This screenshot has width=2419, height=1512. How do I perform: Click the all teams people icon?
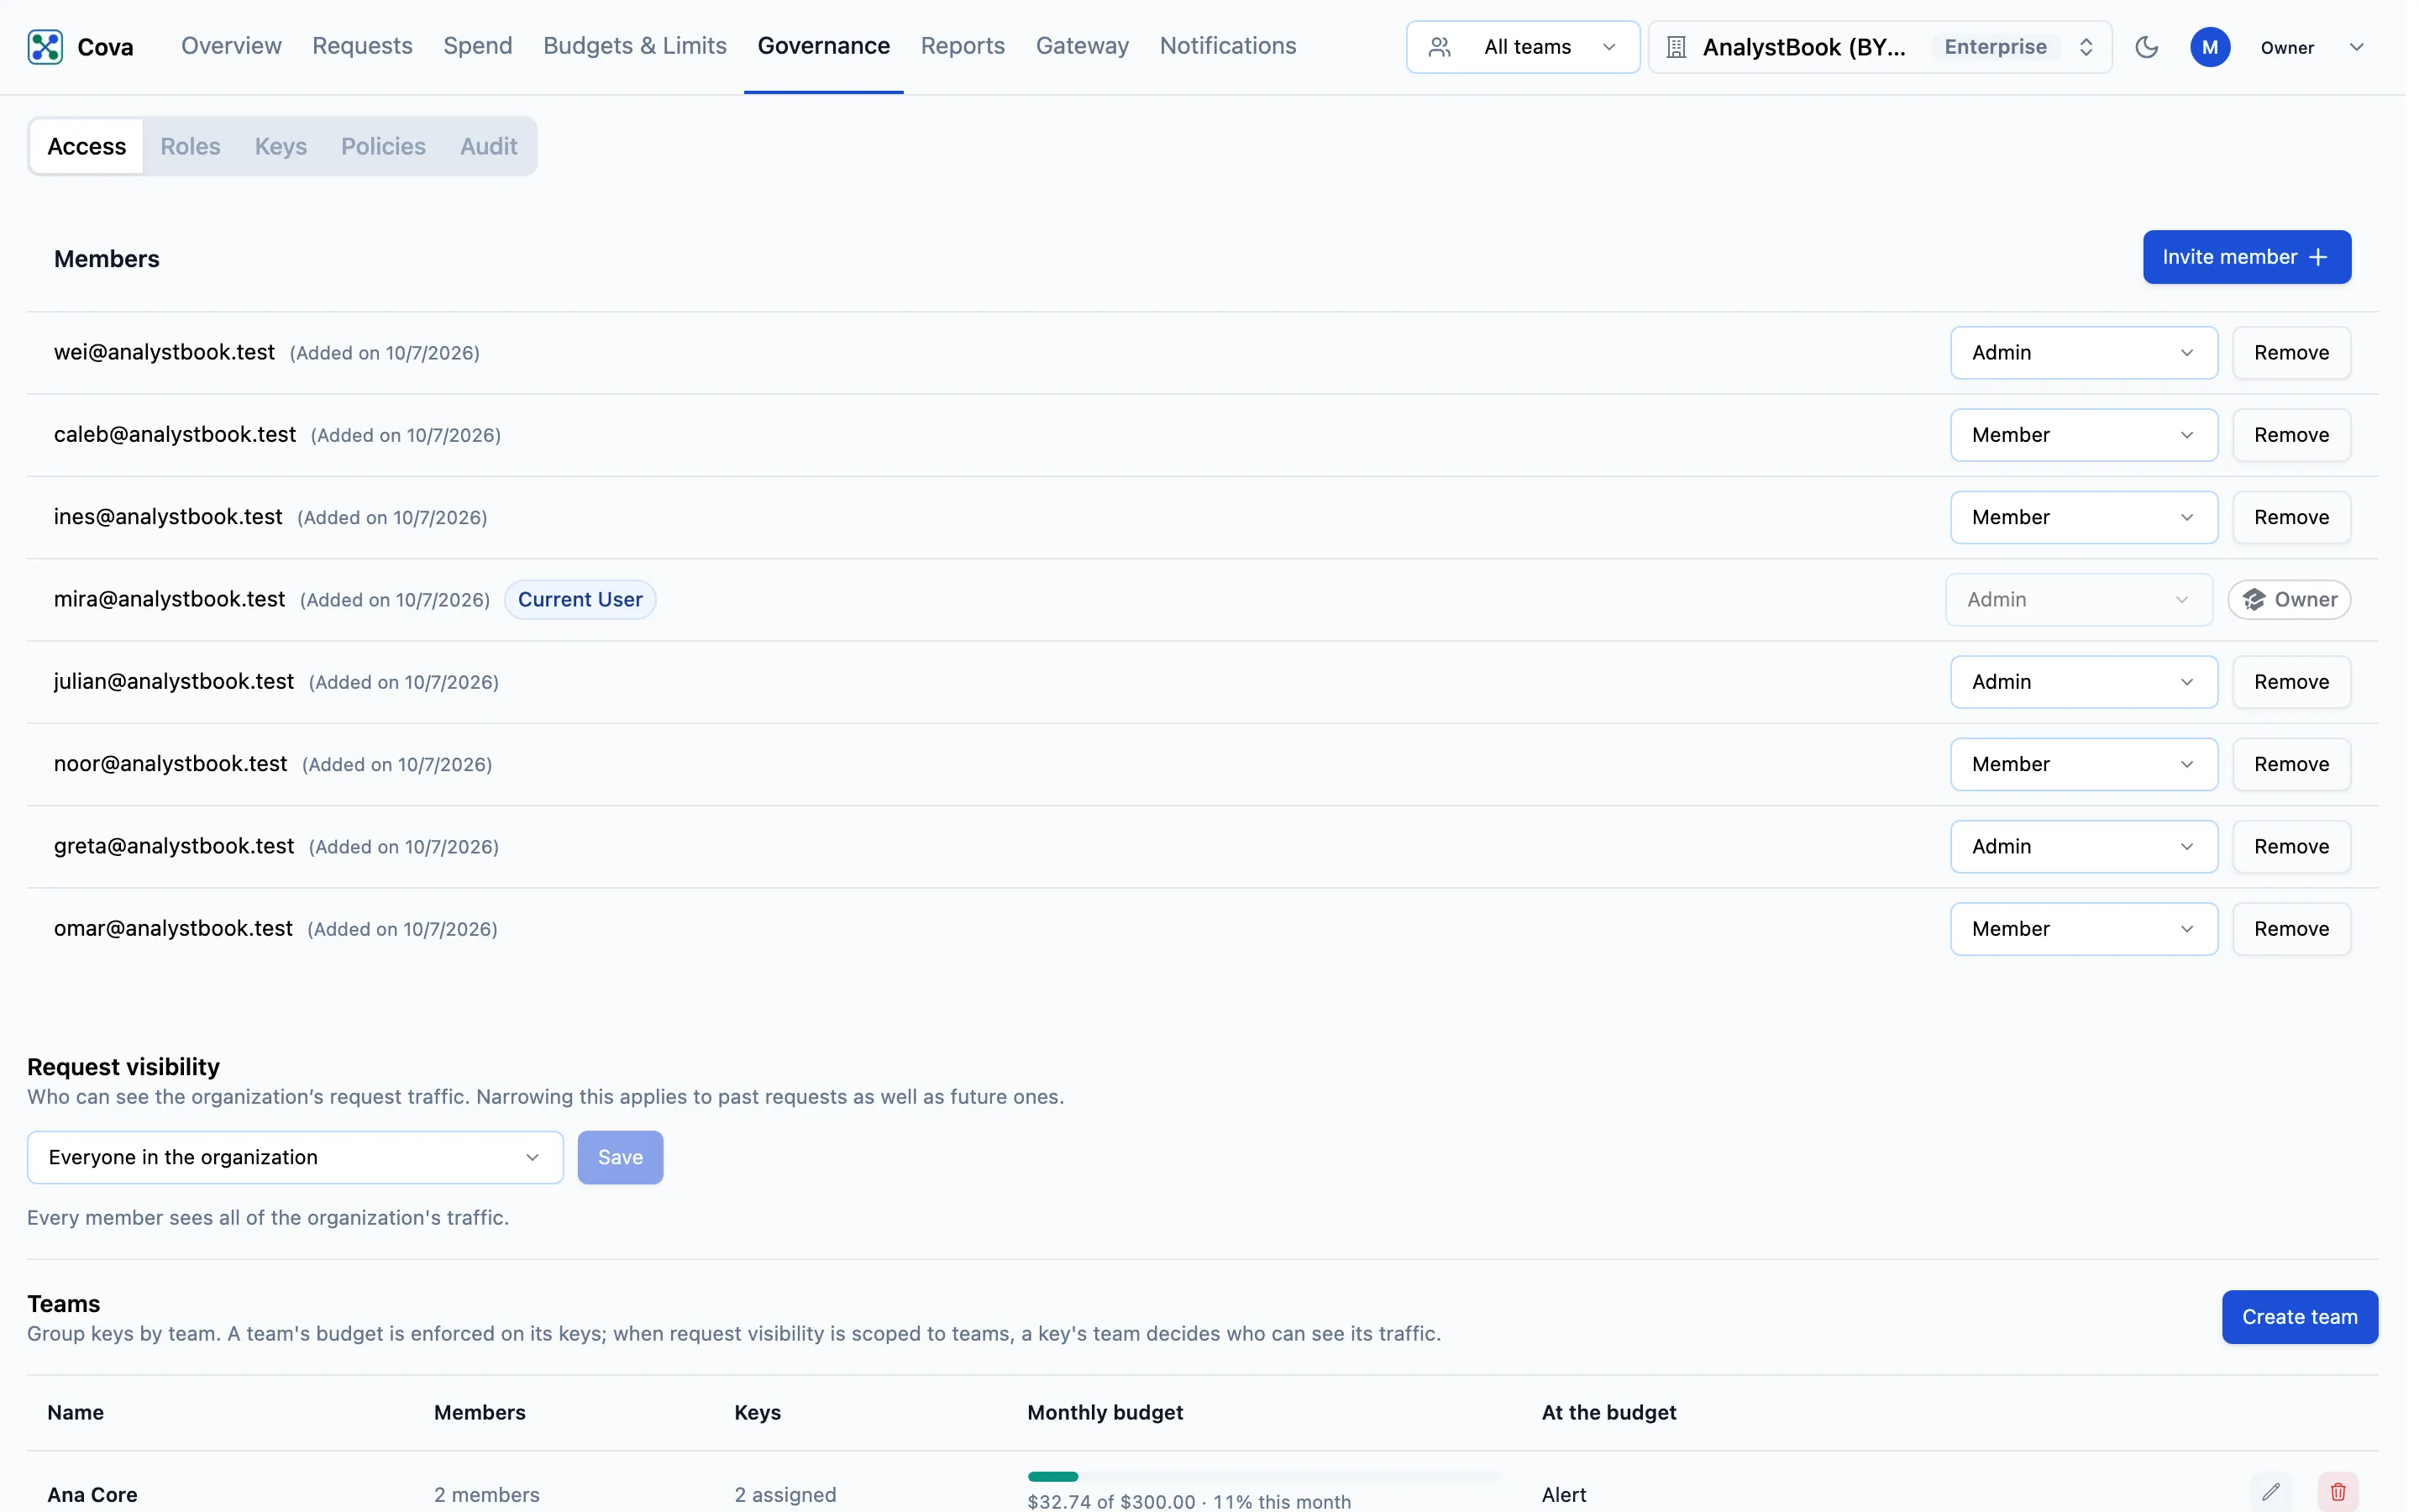(1440, 47)
